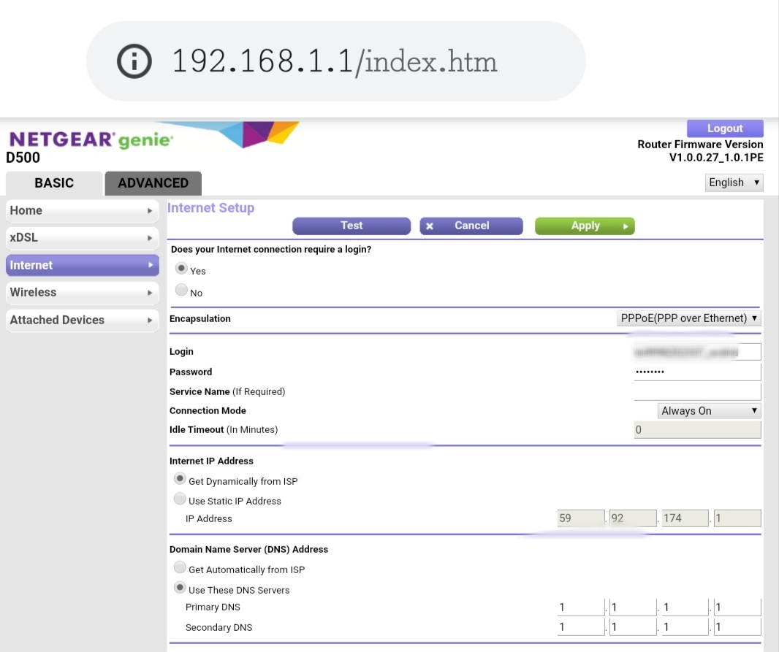Switch to the BASIC tab
Screen dimensions: 779x652
click(53, 183)
